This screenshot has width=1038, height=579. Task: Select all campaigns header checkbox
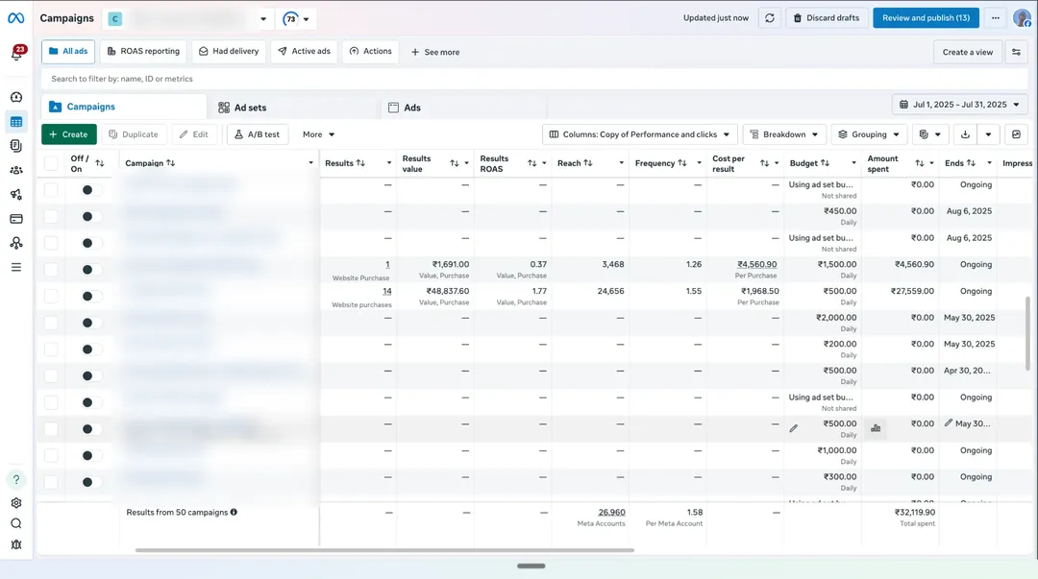point(51,163)
